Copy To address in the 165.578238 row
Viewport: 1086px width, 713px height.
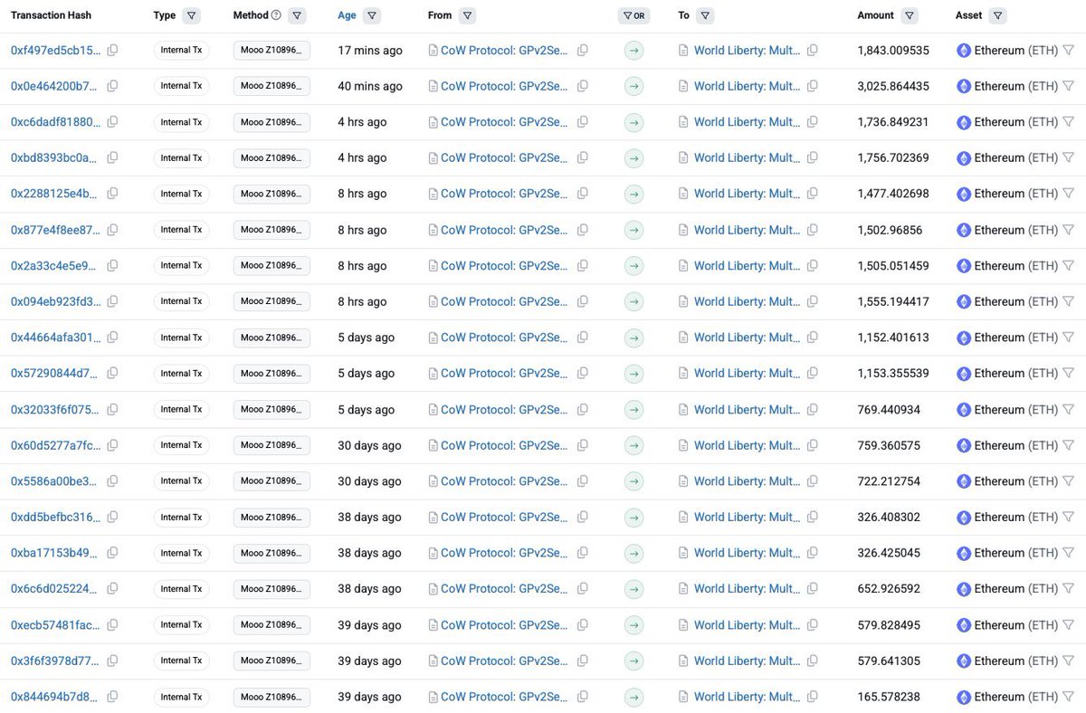812,697
